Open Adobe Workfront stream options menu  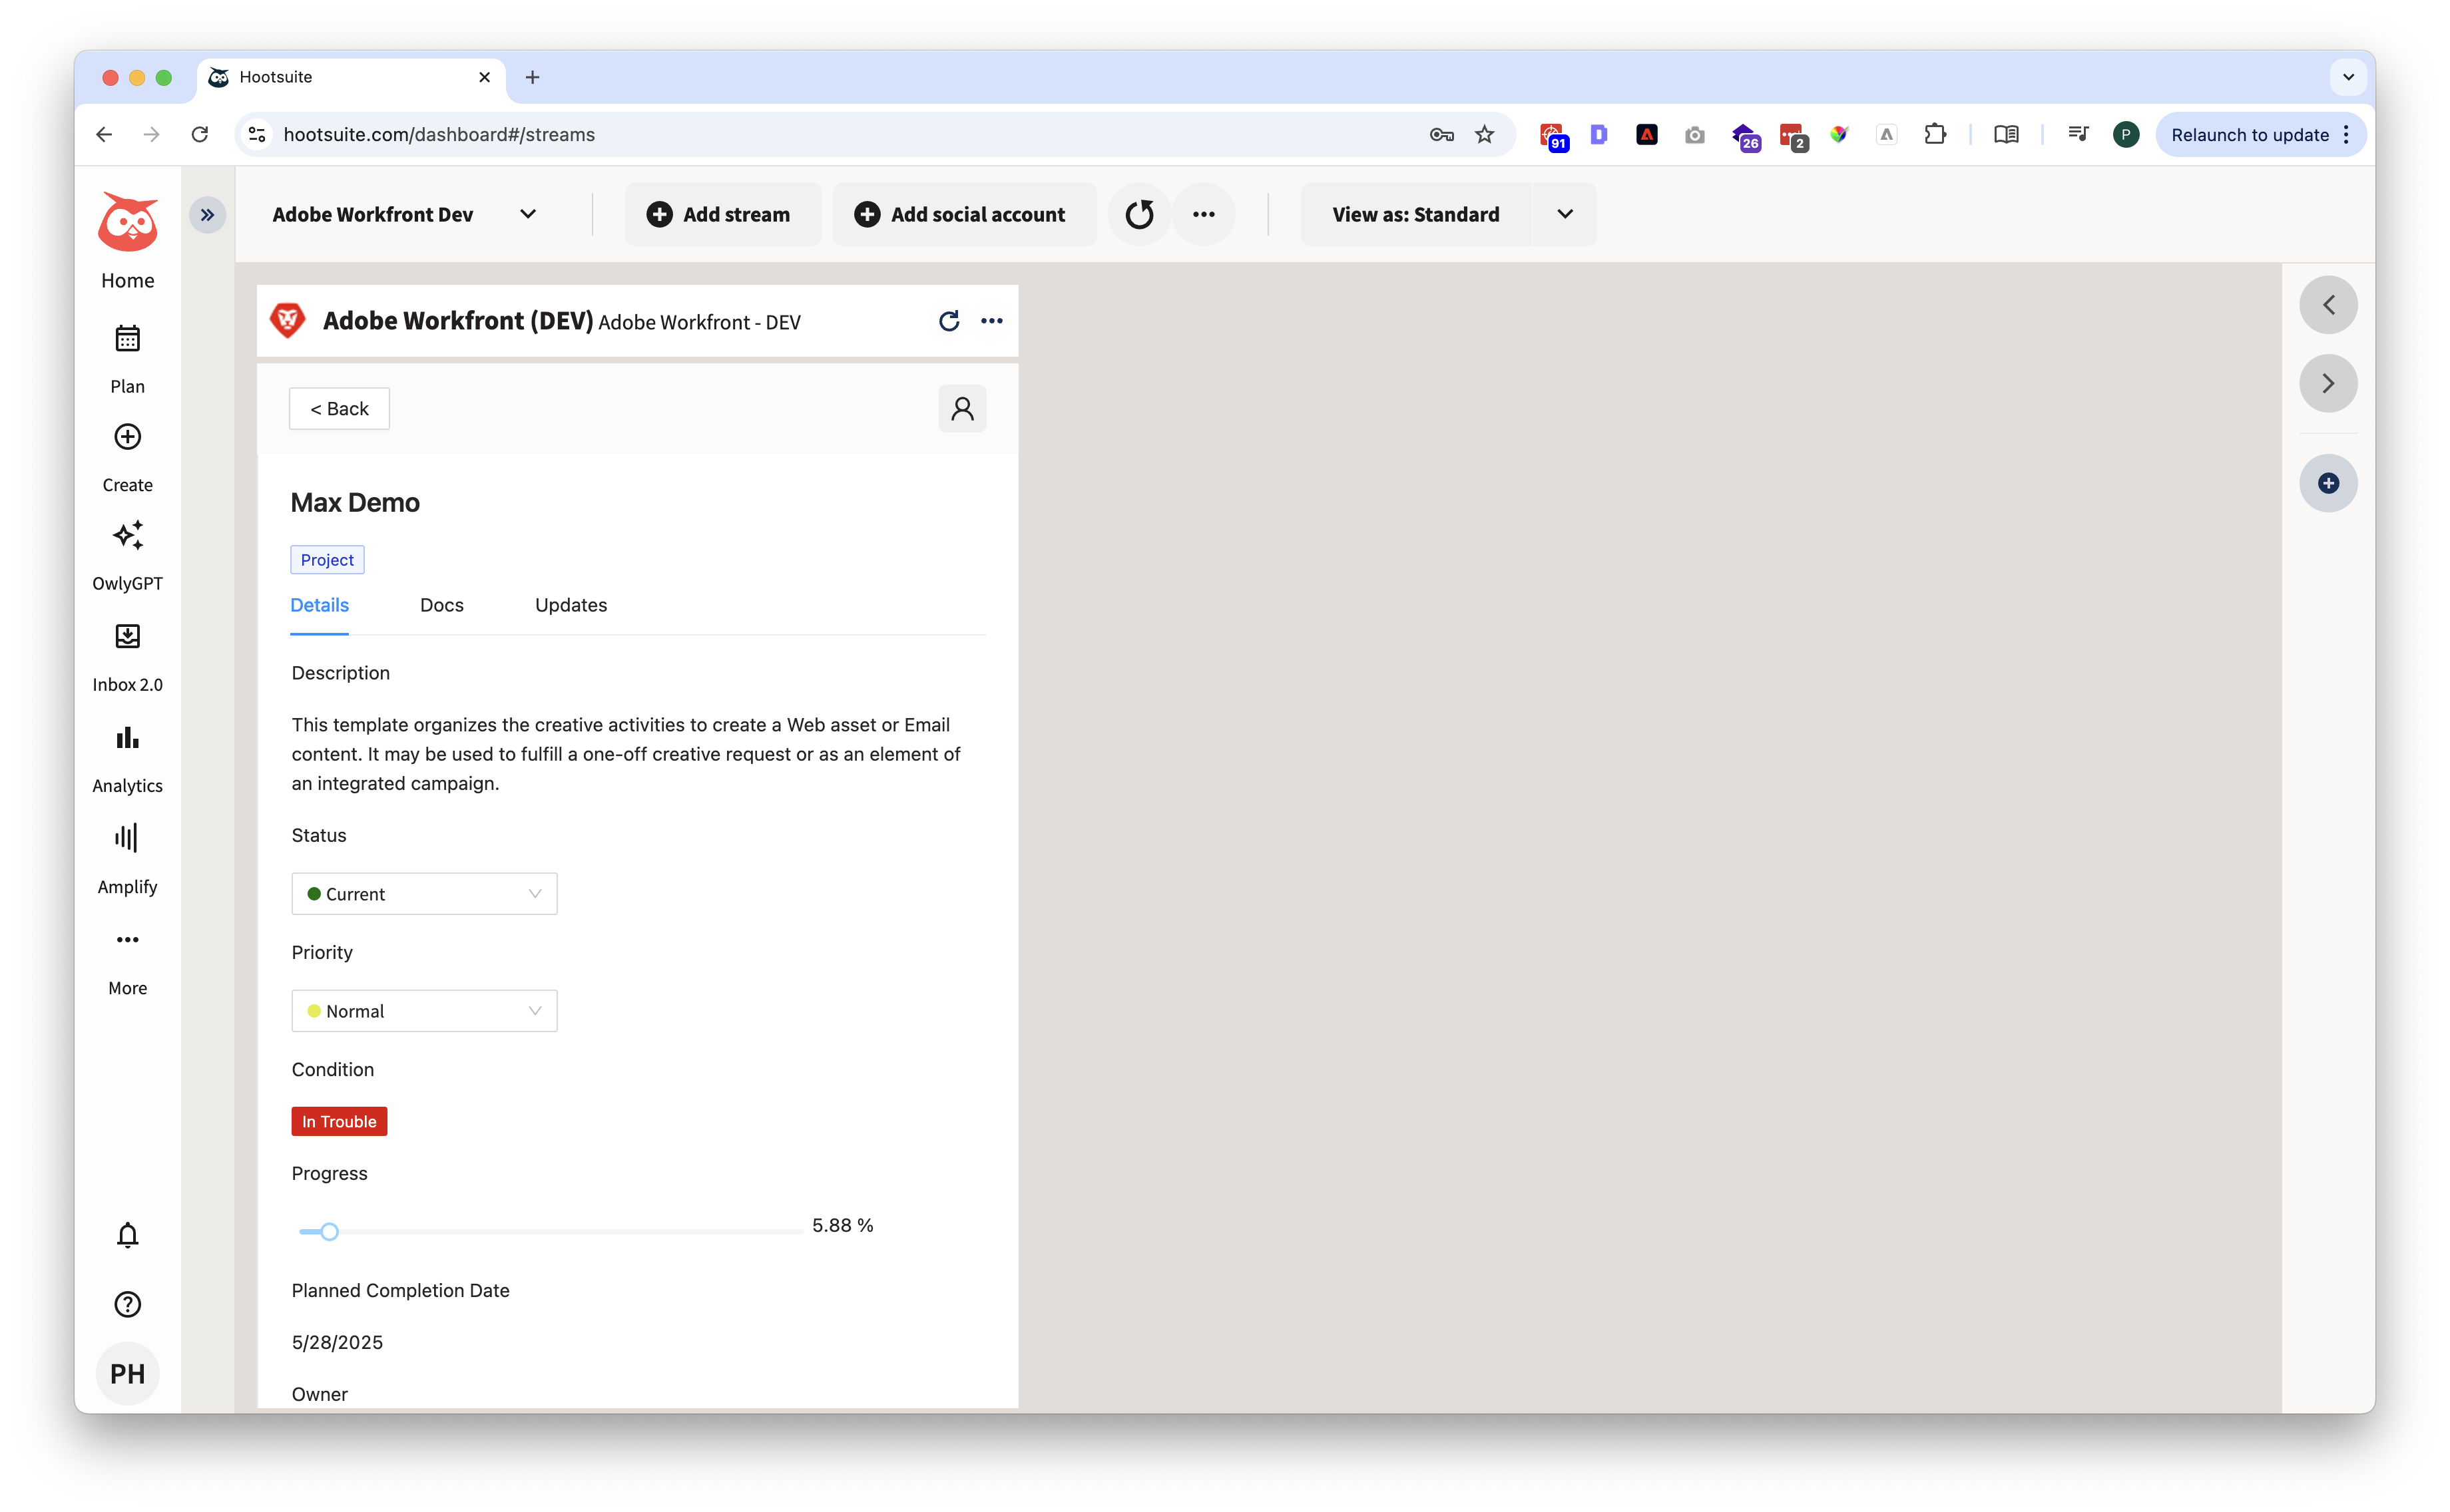pyautogui.click(x=991, y=321)
